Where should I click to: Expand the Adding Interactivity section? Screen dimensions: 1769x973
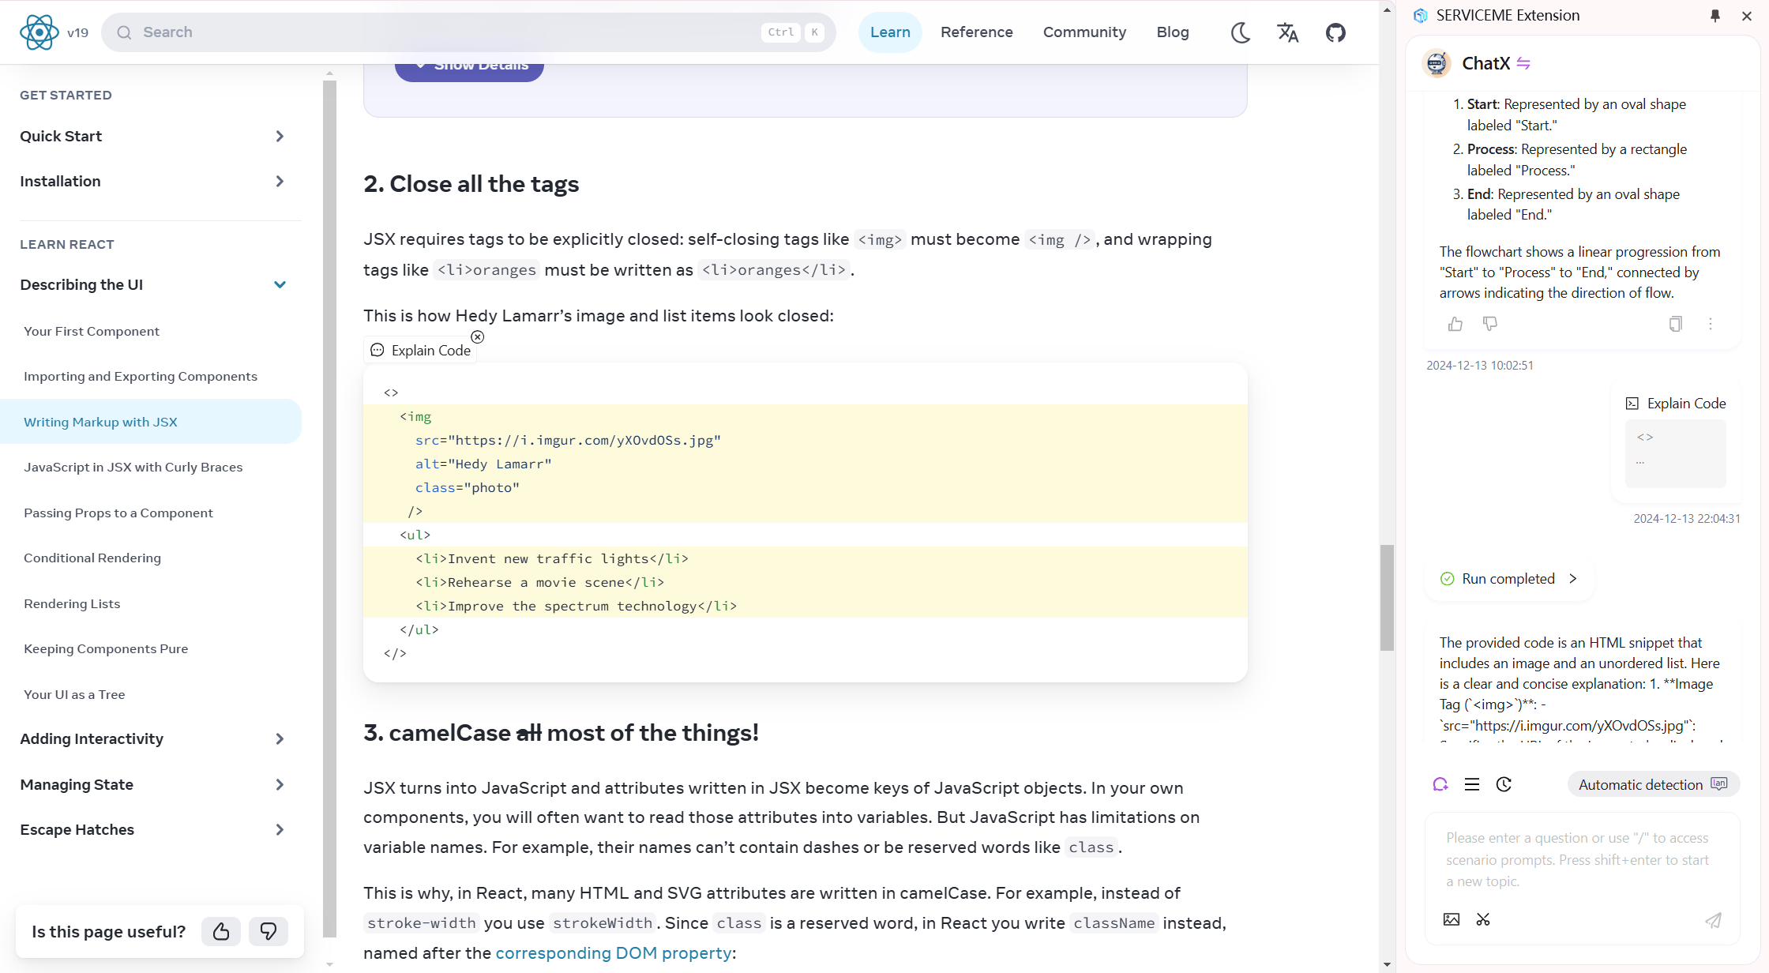coord(280,738)
